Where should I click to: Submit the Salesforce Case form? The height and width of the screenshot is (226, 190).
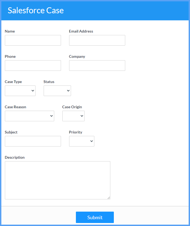[x=95, y=217]
